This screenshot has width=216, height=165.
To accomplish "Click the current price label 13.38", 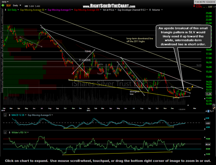I will click(x=208, y=94).
